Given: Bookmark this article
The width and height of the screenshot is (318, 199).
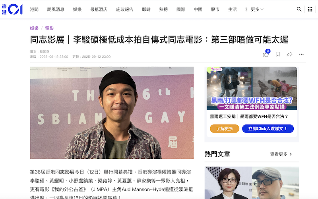Looking at the screenshot, I should pyautogui.click(x=277, y=54).
